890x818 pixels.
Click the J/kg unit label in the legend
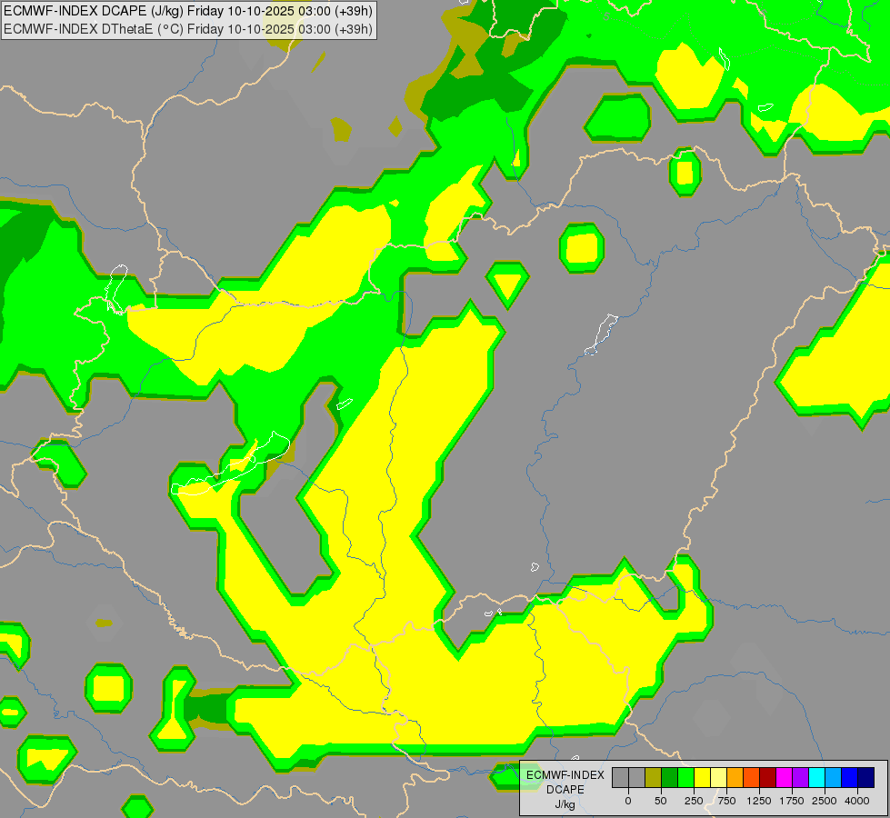pyautogui.click(x=565, y=805)
